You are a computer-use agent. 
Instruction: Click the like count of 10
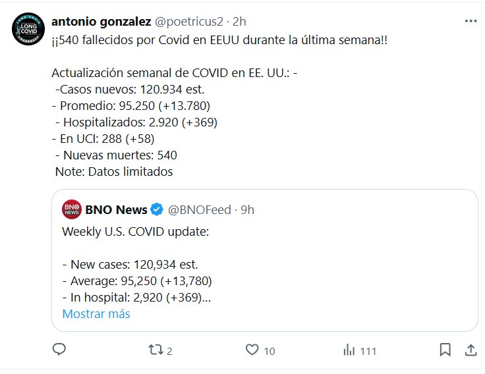tap(269, 351)
